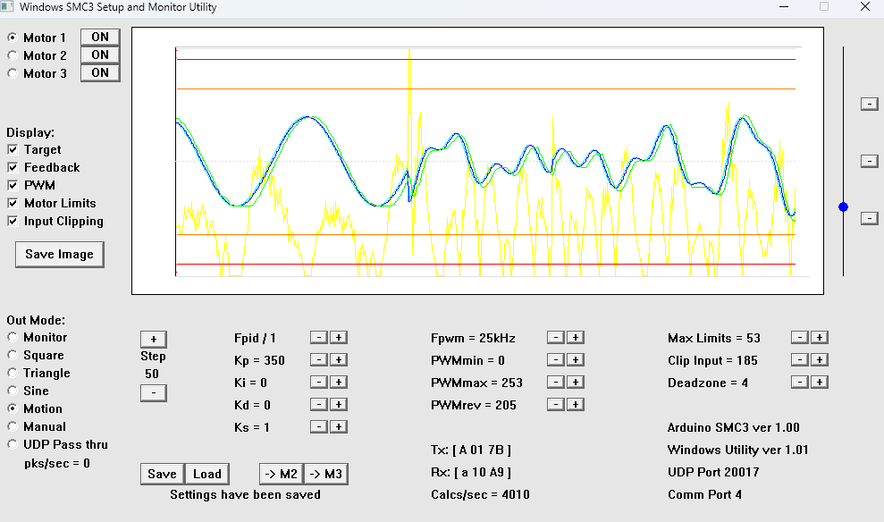
Task: Disable Input Clipping display checkbox
Action: tap(13, 222)
